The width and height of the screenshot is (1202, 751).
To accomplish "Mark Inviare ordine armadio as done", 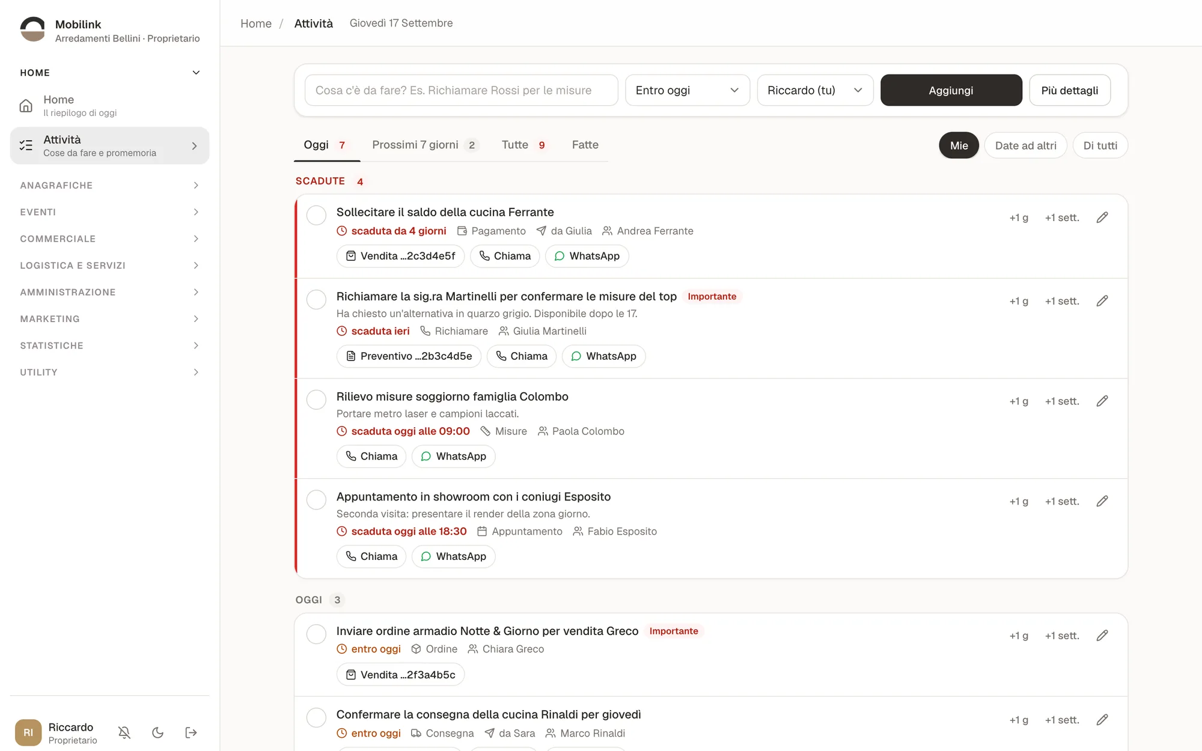I will [x=316, y=634].
